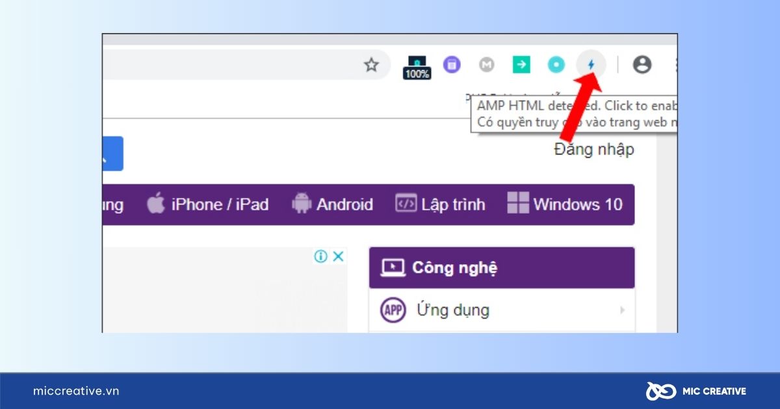Open the 100% battery extension icon
The width and height of the screenshot is (780, 409).
click(417, 67)
